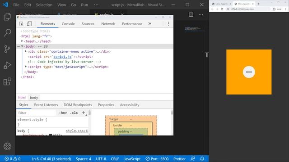Add new style rule plus button

[x=84, y=113]
